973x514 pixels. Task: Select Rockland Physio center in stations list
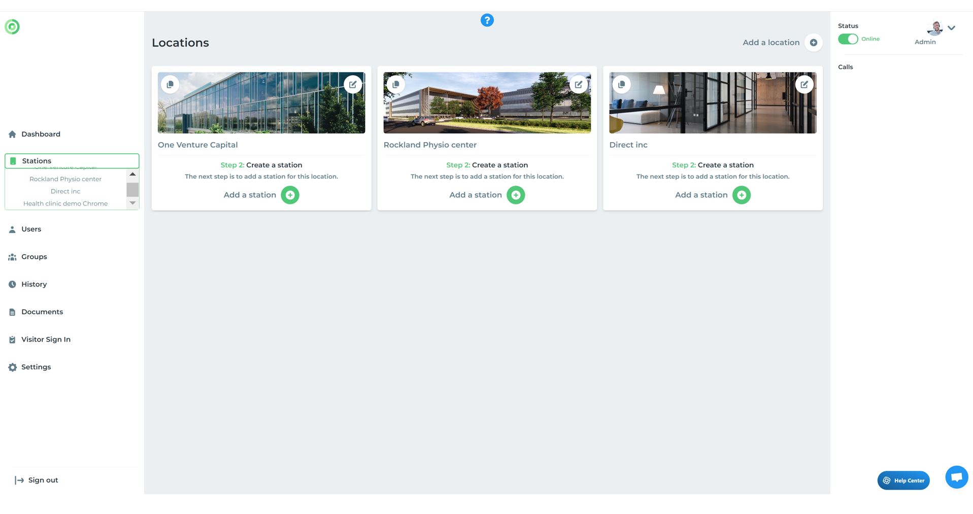(65, 179)
